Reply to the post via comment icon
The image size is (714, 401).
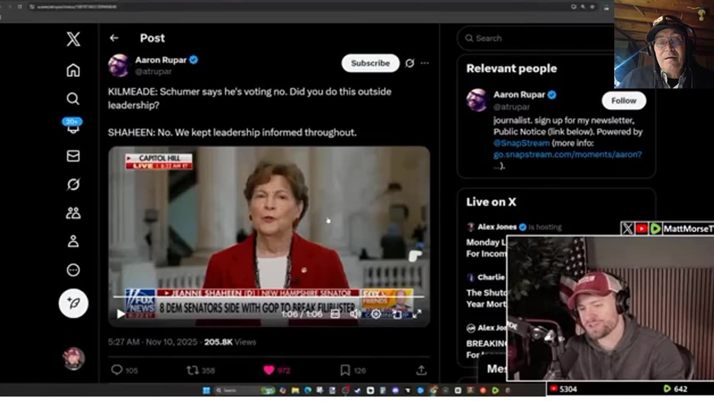(117, 370)
